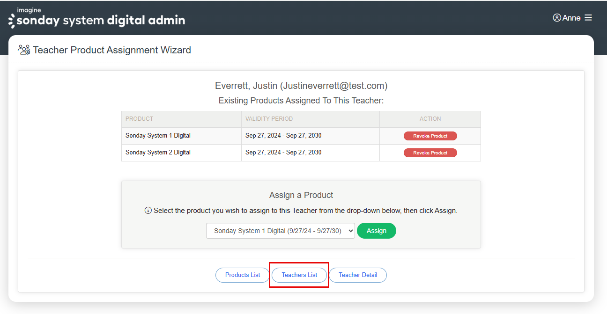Expand the product selection drop-down
Image resolution: width=607 pixels, height=314 pixels.
(x=280, y=231)
